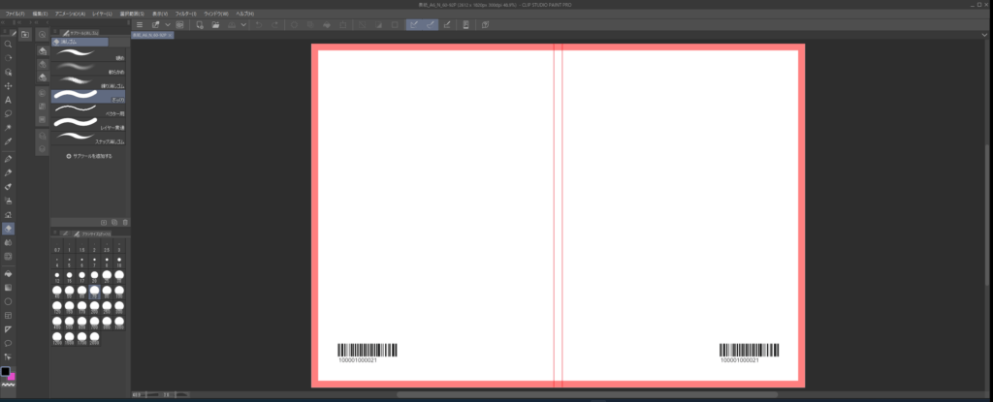Toggle Snap to grid in the command bar

(447, 24)
